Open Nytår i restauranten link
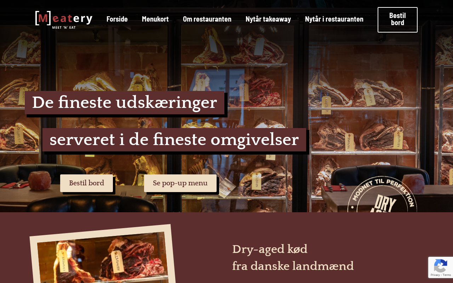 coord(334,19)
